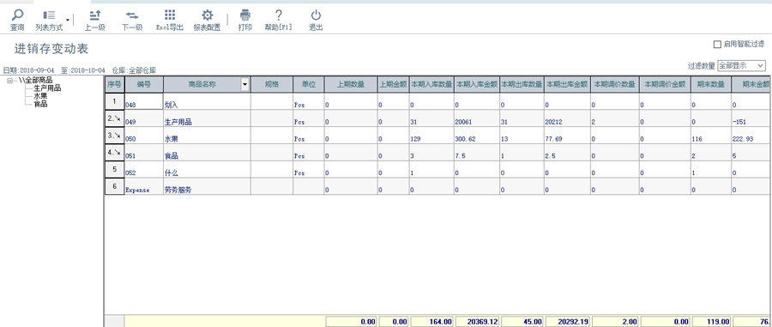This screenshot has height=327, width=772.
Task: Open 报表配置 gear icon
Action: pyautogui.click(x=208, y=15)
